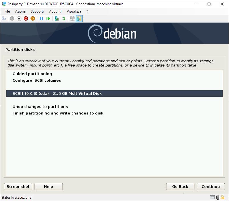Image resolution: width=229 pixels, height=201 pixels.
Task: Click the Continue button
Action: click(211, 186)
